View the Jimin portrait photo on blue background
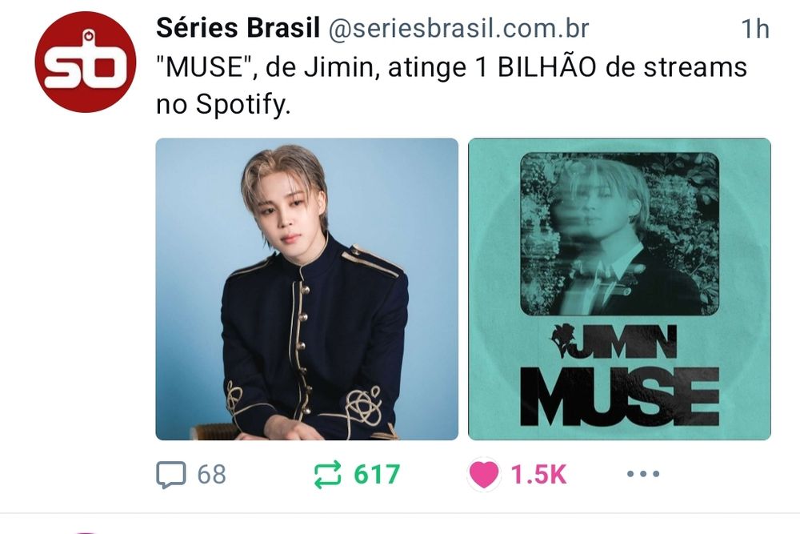The height and width of the screenshot is (534, 800). [x=306, y=289]
